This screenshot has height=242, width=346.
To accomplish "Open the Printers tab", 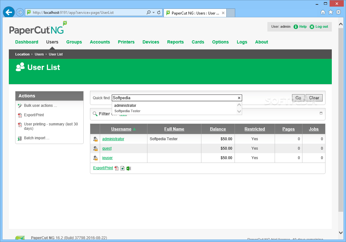I will pyautogui.click(x=126, y=42).
